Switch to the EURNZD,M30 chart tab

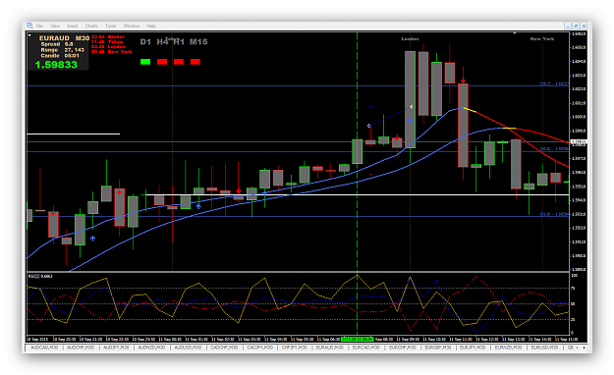point(508,348)
